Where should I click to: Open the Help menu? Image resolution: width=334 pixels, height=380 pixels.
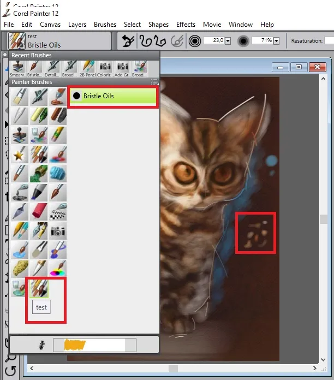click(267, 25)
